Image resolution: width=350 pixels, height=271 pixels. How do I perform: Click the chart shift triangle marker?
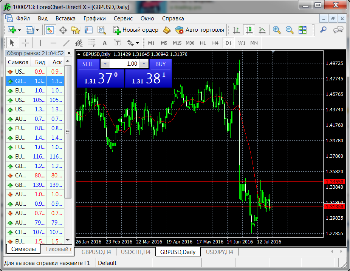point(273,52)
